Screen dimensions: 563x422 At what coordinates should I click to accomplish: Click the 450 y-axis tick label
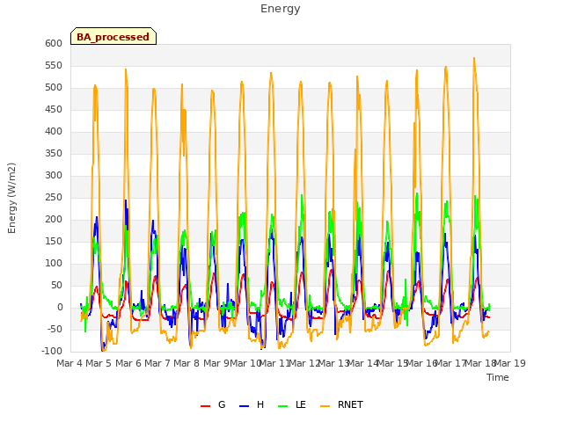(x=54, y=109)
